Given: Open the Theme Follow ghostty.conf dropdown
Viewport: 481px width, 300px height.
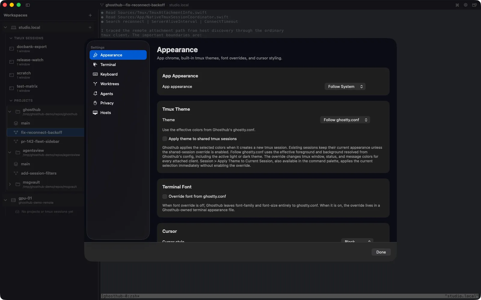Looking at the screenshot, I should 345,120.
